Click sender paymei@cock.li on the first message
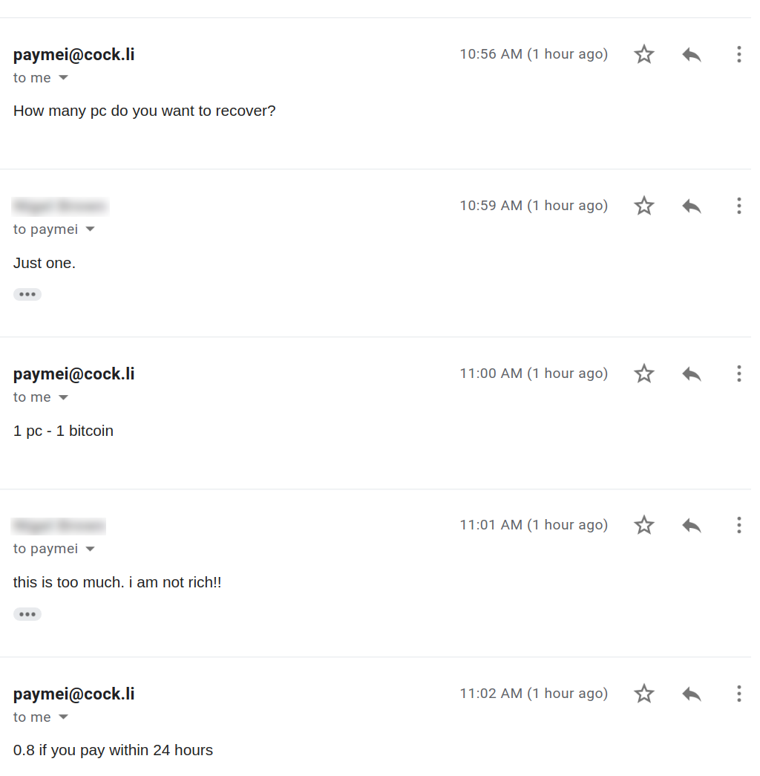This screenshot has height=776, width=760. click(x=73, y=54)
